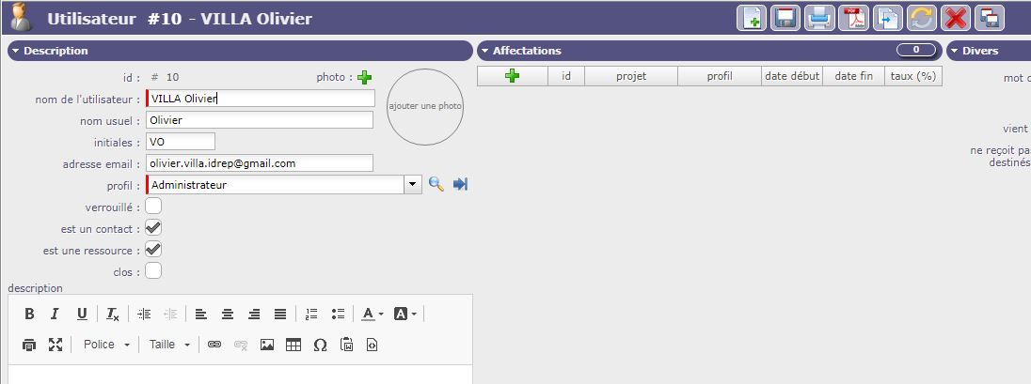Search profiles with the magnifier icon
Image resolution: width=1031 pixels, height=384 pixels.
click(436, 184)
